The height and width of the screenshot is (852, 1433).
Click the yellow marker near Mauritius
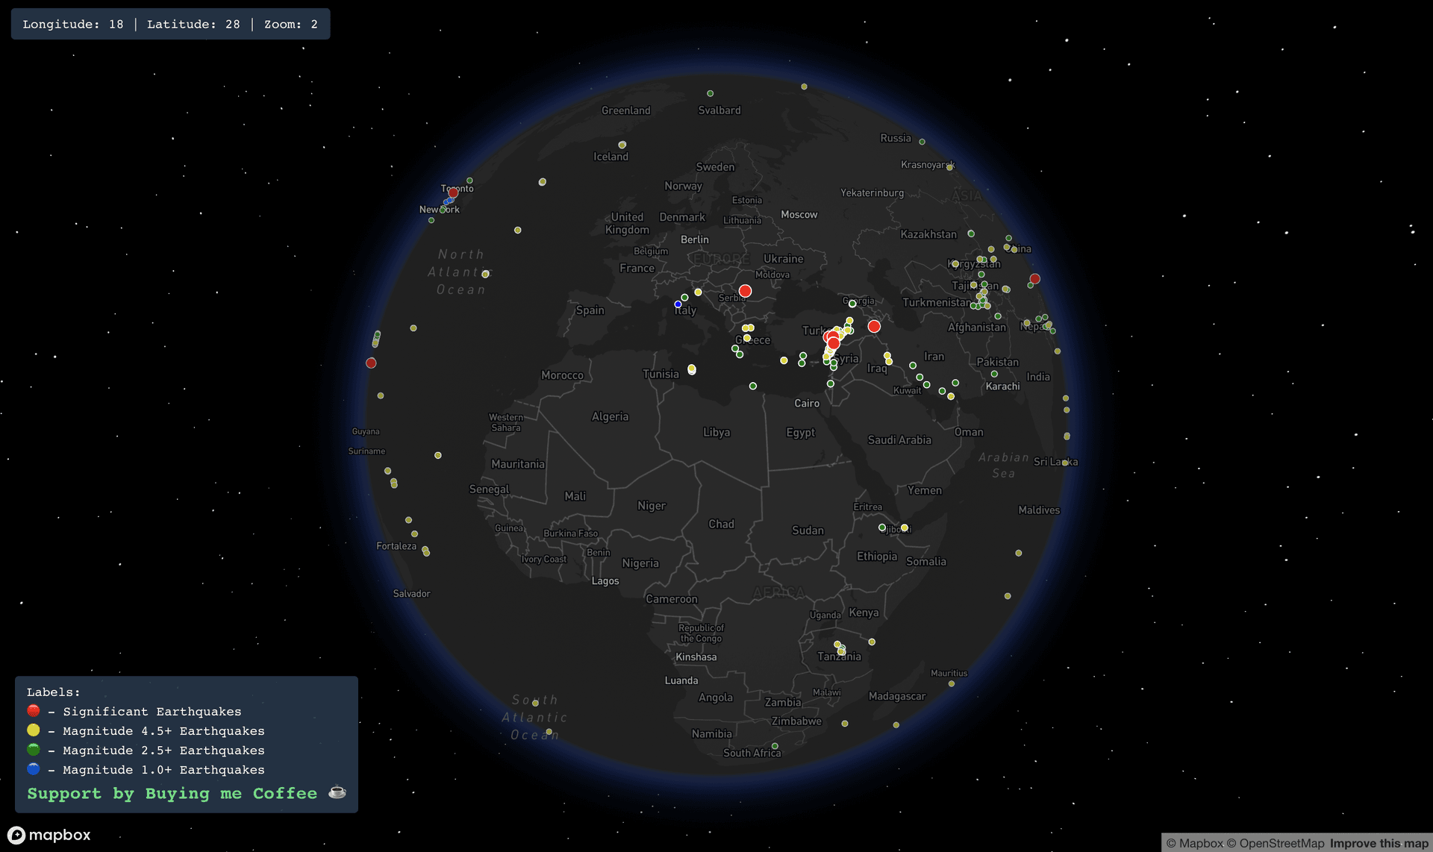click(x=952, y=683)
